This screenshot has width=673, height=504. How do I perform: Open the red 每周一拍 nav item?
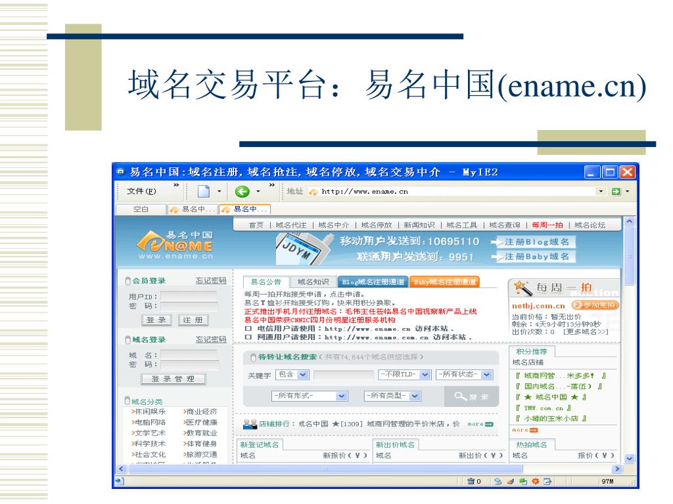547,225
